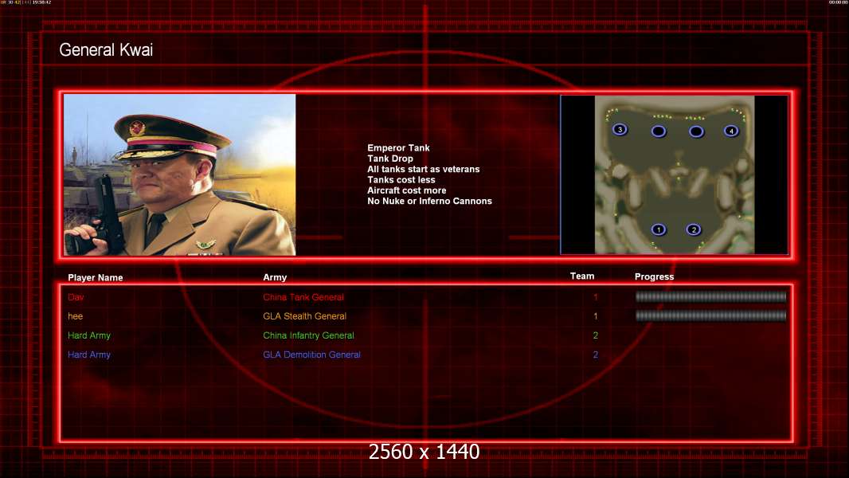This screenshot has height=478, width=849.
Task: Click the General Kwai title
Action: click(106, 50)
